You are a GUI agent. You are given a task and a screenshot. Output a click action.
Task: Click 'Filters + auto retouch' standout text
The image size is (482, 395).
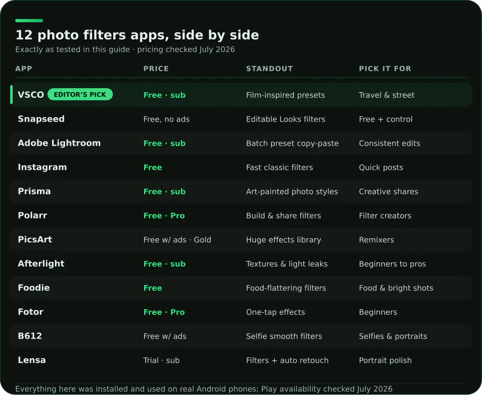tap(287, 360)
